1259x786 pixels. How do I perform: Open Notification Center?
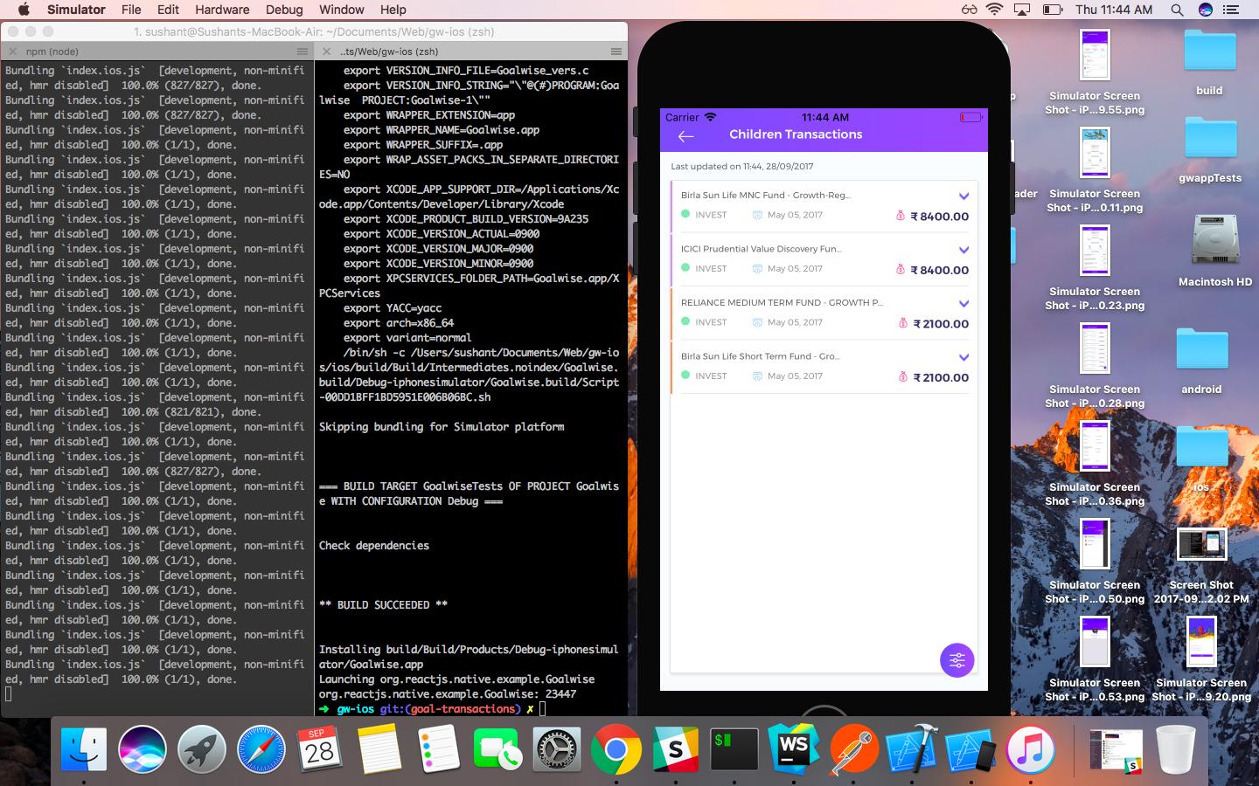pyautogui.click(x=1232, y=10)
